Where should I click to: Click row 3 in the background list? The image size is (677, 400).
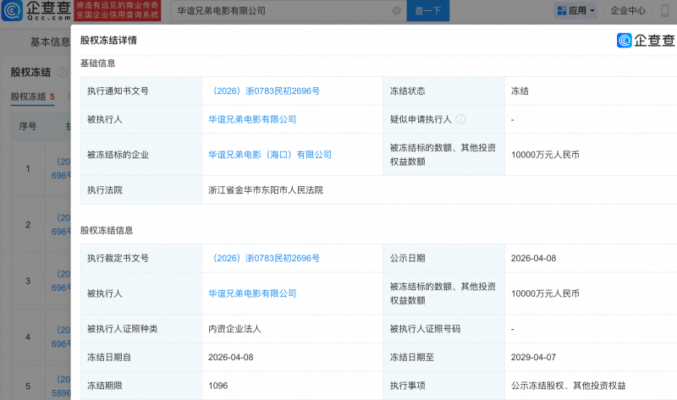coord(29,281)
